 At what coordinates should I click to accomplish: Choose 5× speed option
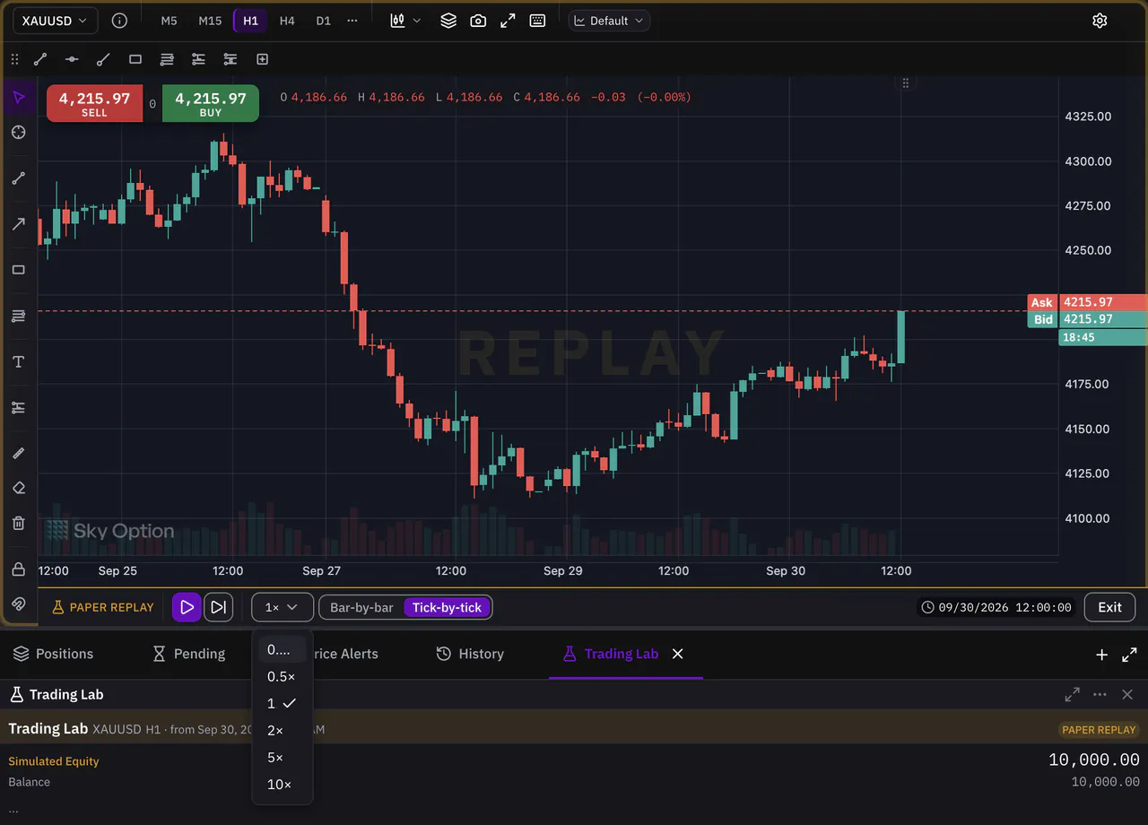(x=282, y=758)
